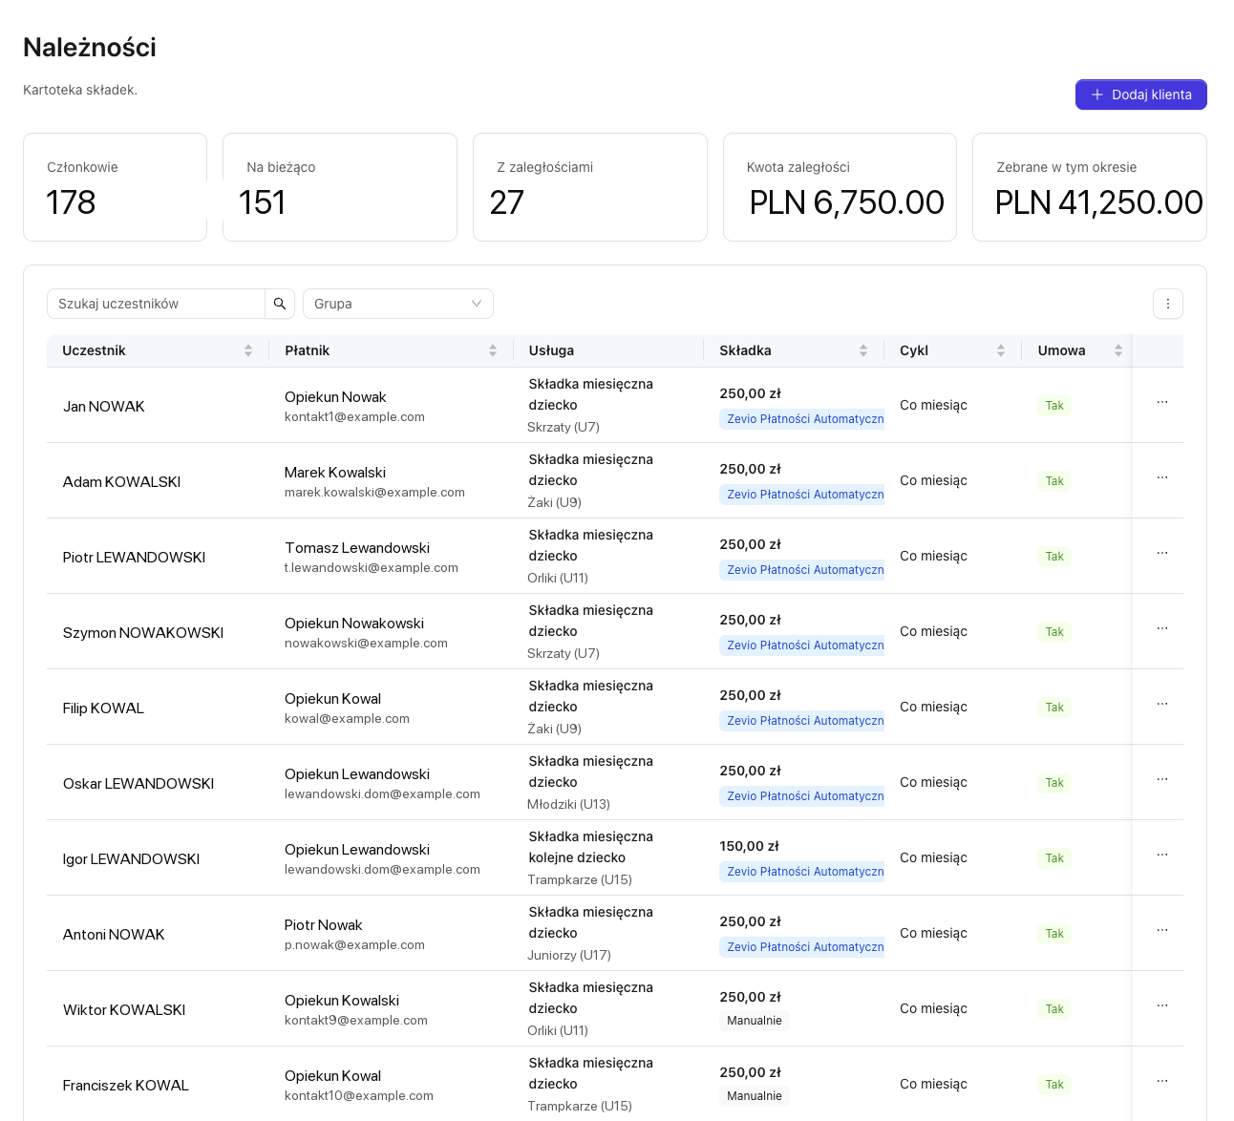Open row actions for Filip KOWAL
The width and height of the screenshot is (1234, 1121).
(x=1162, y=704)
